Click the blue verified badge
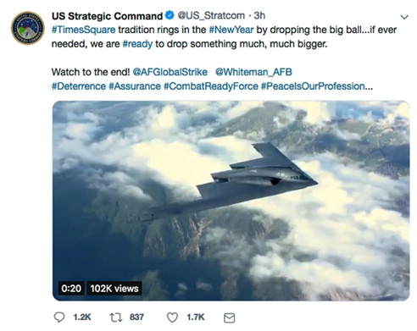This screenshot has width=417, height=331. click(170, 15)
